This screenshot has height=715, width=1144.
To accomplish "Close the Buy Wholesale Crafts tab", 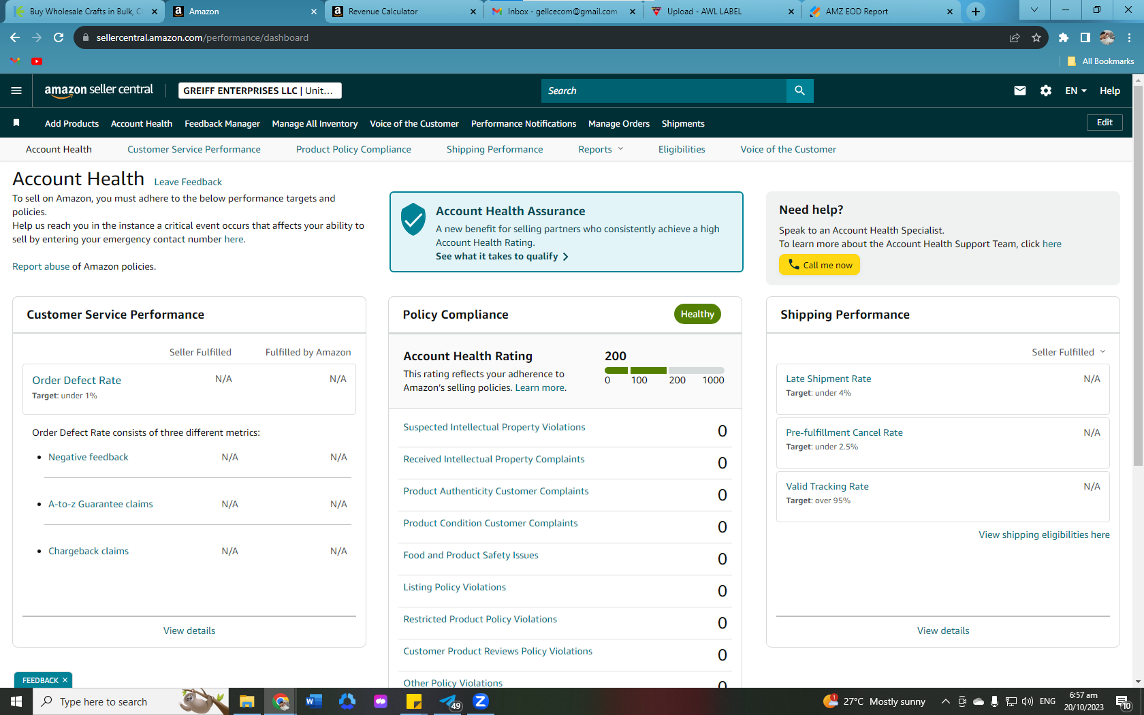I will 155,12.
